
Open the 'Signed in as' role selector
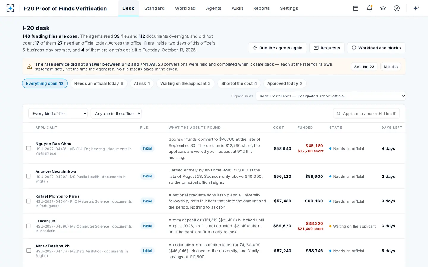pos(331,96)
